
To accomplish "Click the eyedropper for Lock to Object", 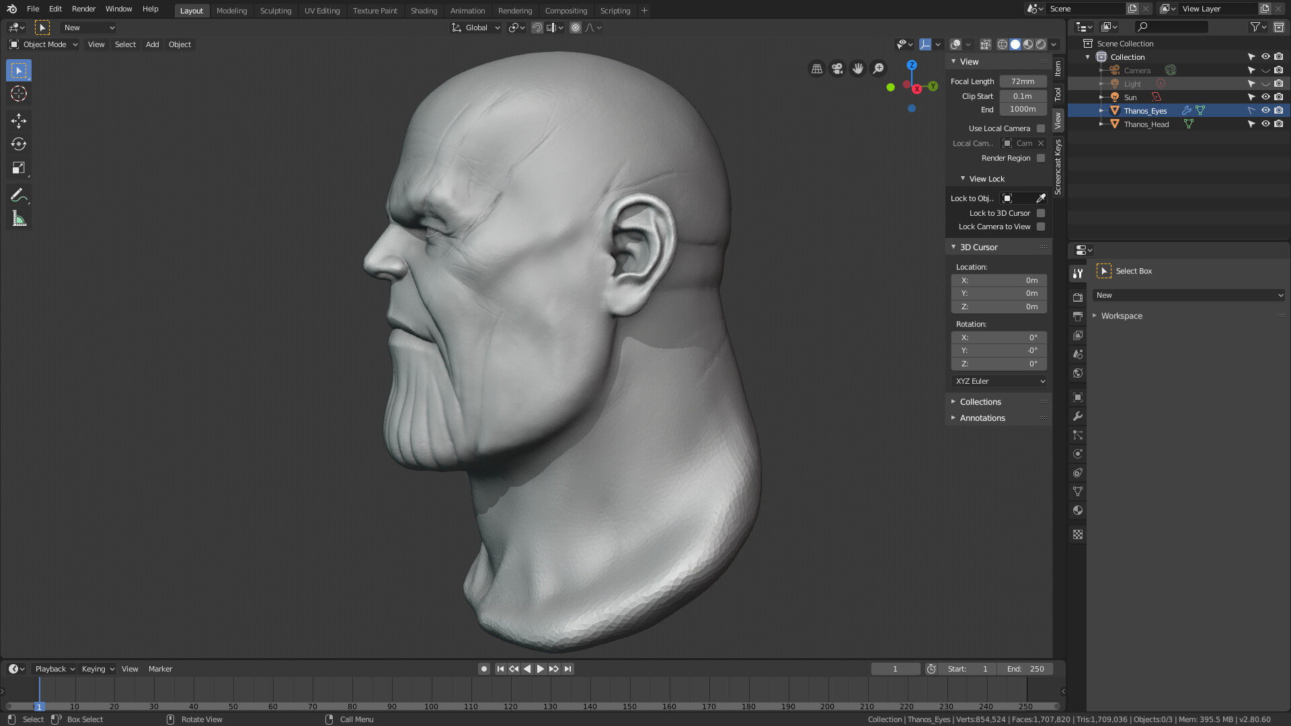I will tap(1040, 198).
